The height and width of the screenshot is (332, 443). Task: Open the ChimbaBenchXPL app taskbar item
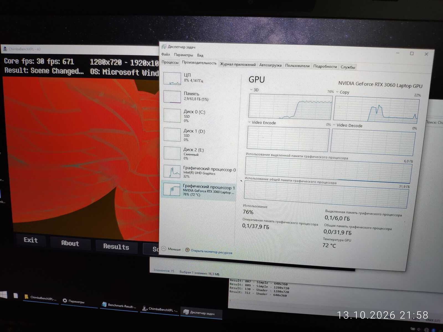click(x=160, y=309)
